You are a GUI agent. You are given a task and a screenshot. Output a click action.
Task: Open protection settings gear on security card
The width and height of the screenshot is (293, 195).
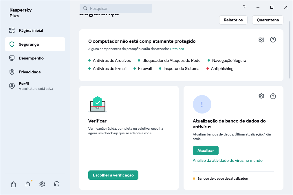point(261,40)
